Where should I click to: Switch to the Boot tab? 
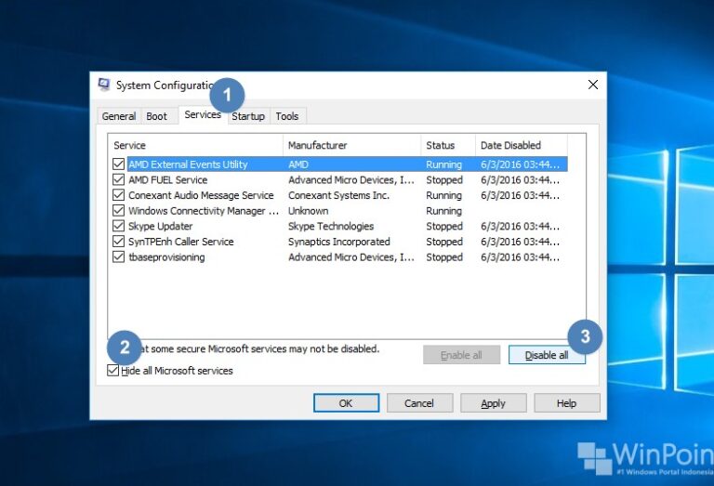pos(156,116)
